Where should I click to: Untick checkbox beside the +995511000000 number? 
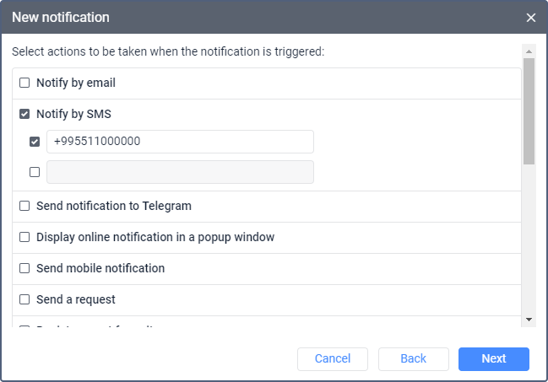[x=35, y=142]
